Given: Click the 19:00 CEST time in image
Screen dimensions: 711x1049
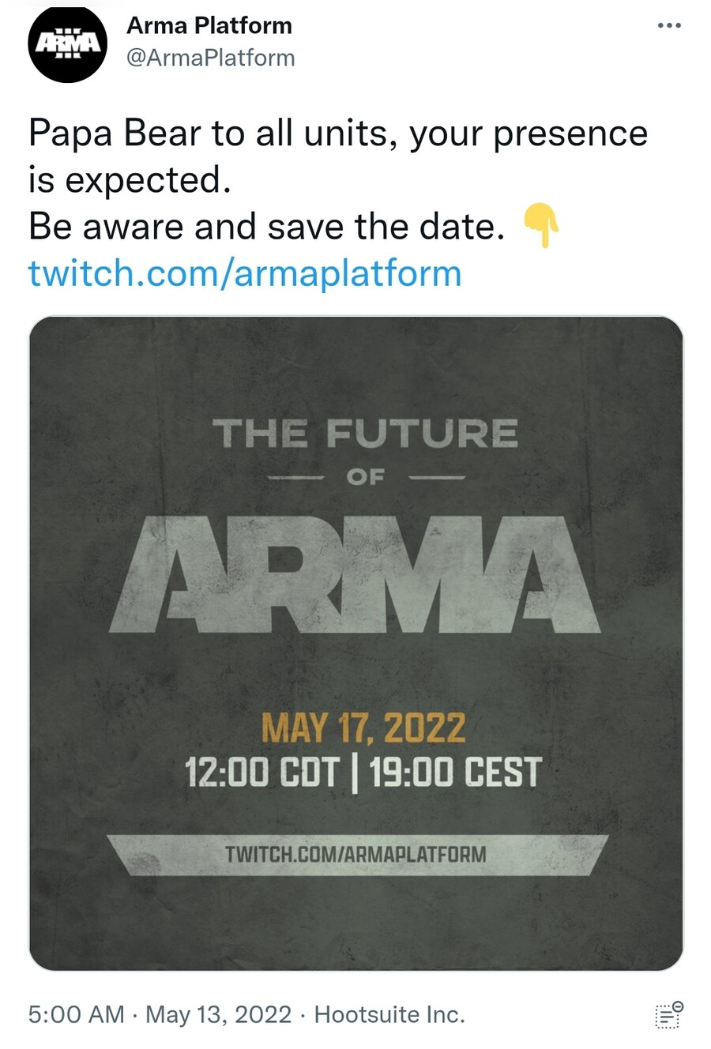Looking at the screenshot, I should click(455, 772).
